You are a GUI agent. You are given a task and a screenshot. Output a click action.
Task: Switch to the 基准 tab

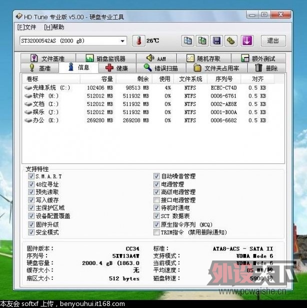click(x=39, y=68)
